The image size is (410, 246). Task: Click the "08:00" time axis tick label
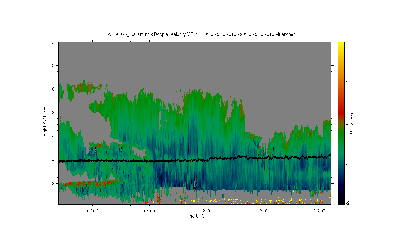149,211
